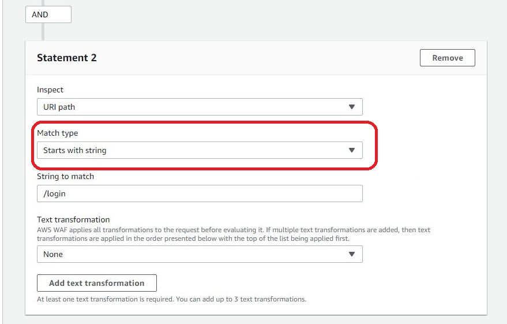Click the Match type field label

pos(57,133)
